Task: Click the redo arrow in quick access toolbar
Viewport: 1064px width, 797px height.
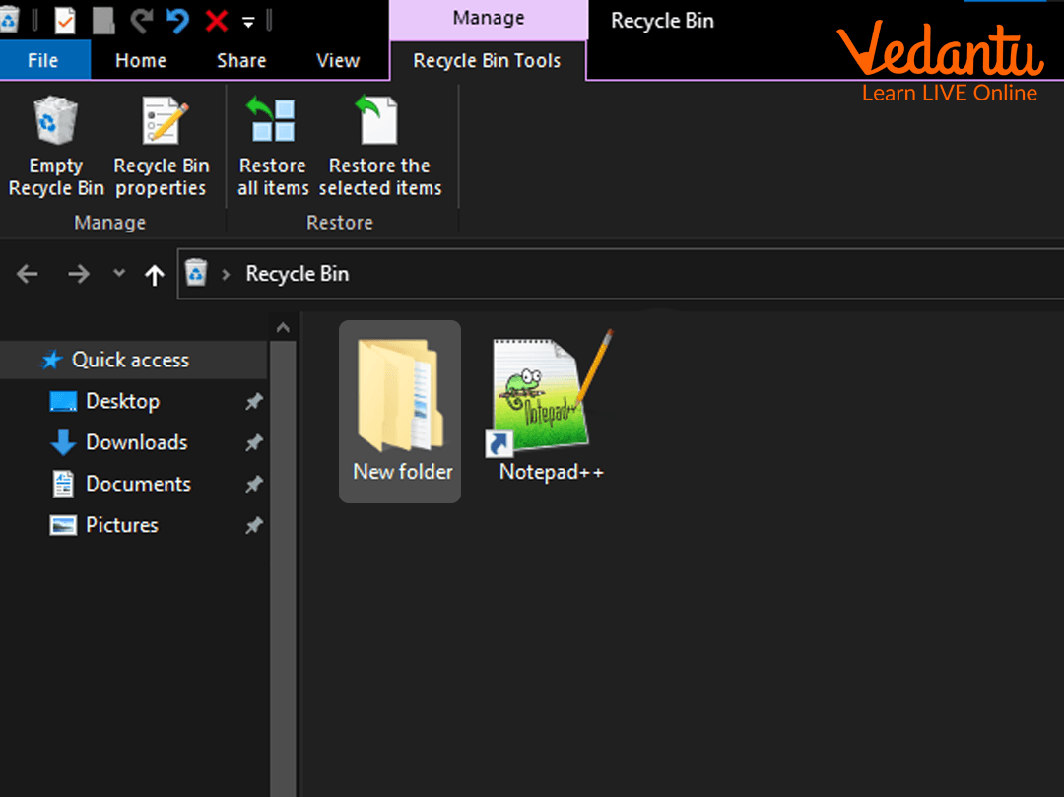Action: [141, 20]
